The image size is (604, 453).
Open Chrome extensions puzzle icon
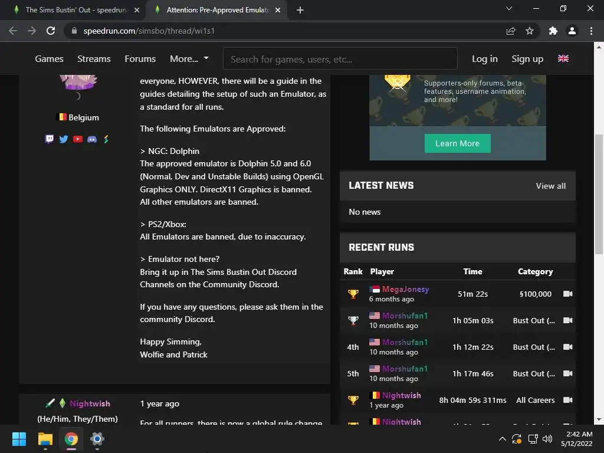point(553,31)
